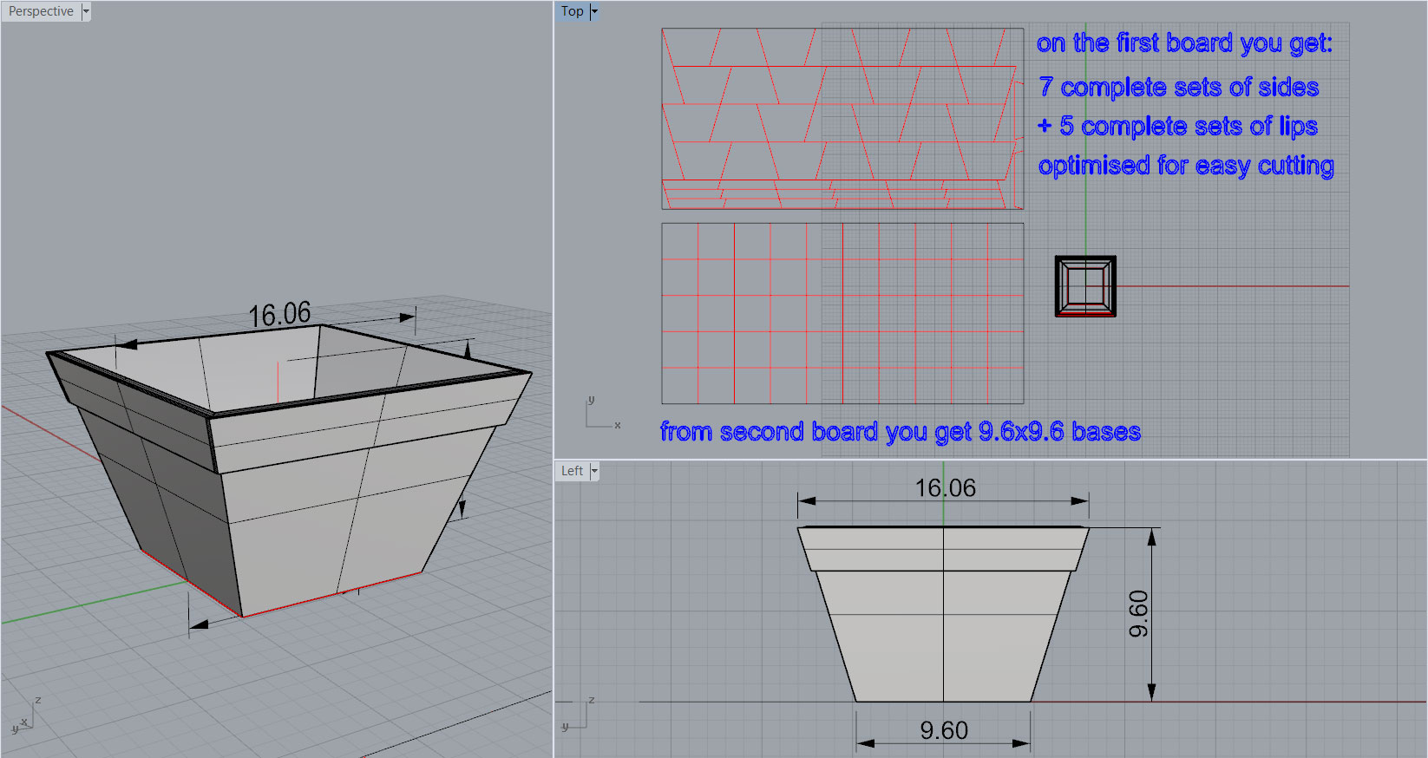Click the Top viewport title label
The height and width of the screenshot is (758, 1428).
click(x=572, y=11)
